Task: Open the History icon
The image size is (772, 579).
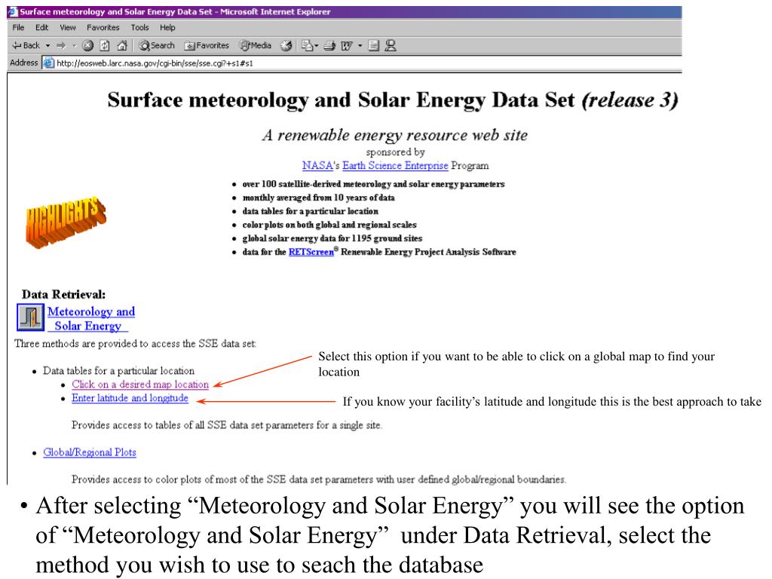Action: click(x=286, y=46)
